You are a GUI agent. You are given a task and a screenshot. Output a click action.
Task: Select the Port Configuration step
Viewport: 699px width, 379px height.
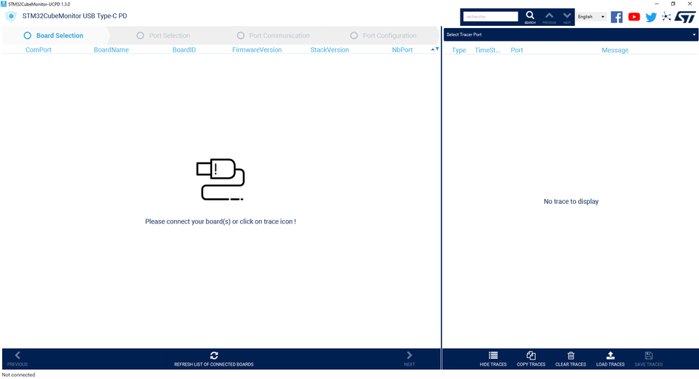click(383, 36)
